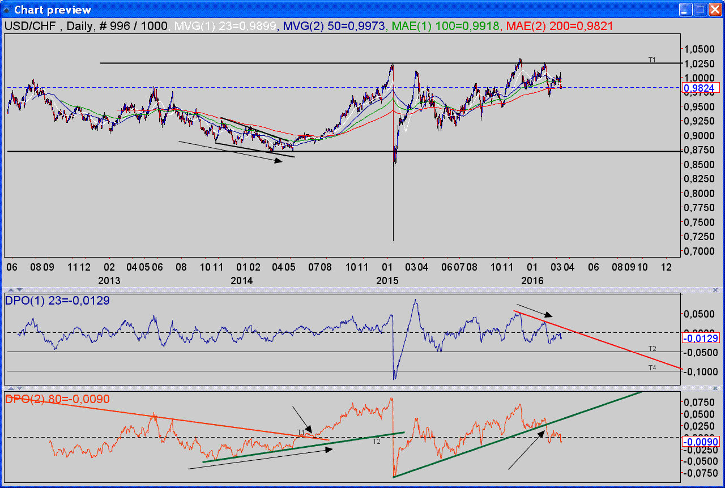Click the DPO(2) value box -0,0090
Screen dimensions: 725x488
701,442
